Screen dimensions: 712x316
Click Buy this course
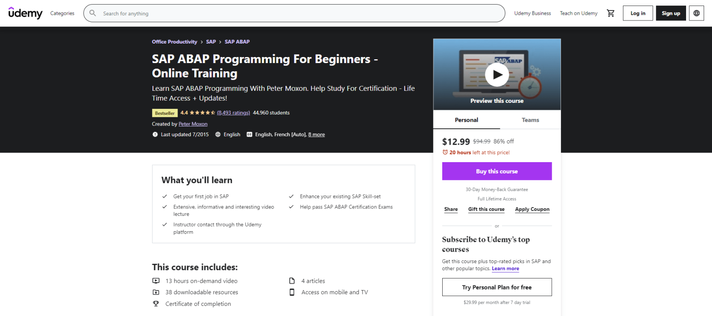point(496,171)
